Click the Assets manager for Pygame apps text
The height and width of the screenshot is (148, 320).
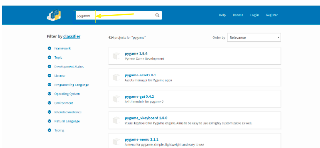148,80
